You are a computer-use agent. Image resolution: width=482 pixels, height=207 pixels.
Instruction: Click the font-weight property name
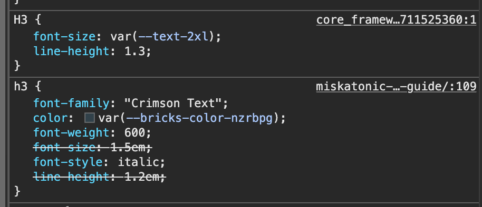[71, 132]
